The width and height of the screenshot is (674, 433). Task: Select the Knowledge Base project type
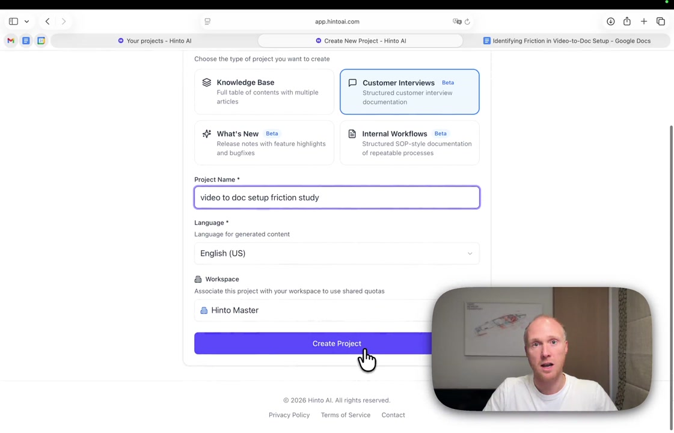[264, 91]
